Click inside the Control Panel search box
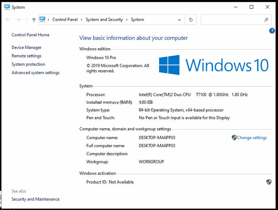 click(x=236, y=20)
